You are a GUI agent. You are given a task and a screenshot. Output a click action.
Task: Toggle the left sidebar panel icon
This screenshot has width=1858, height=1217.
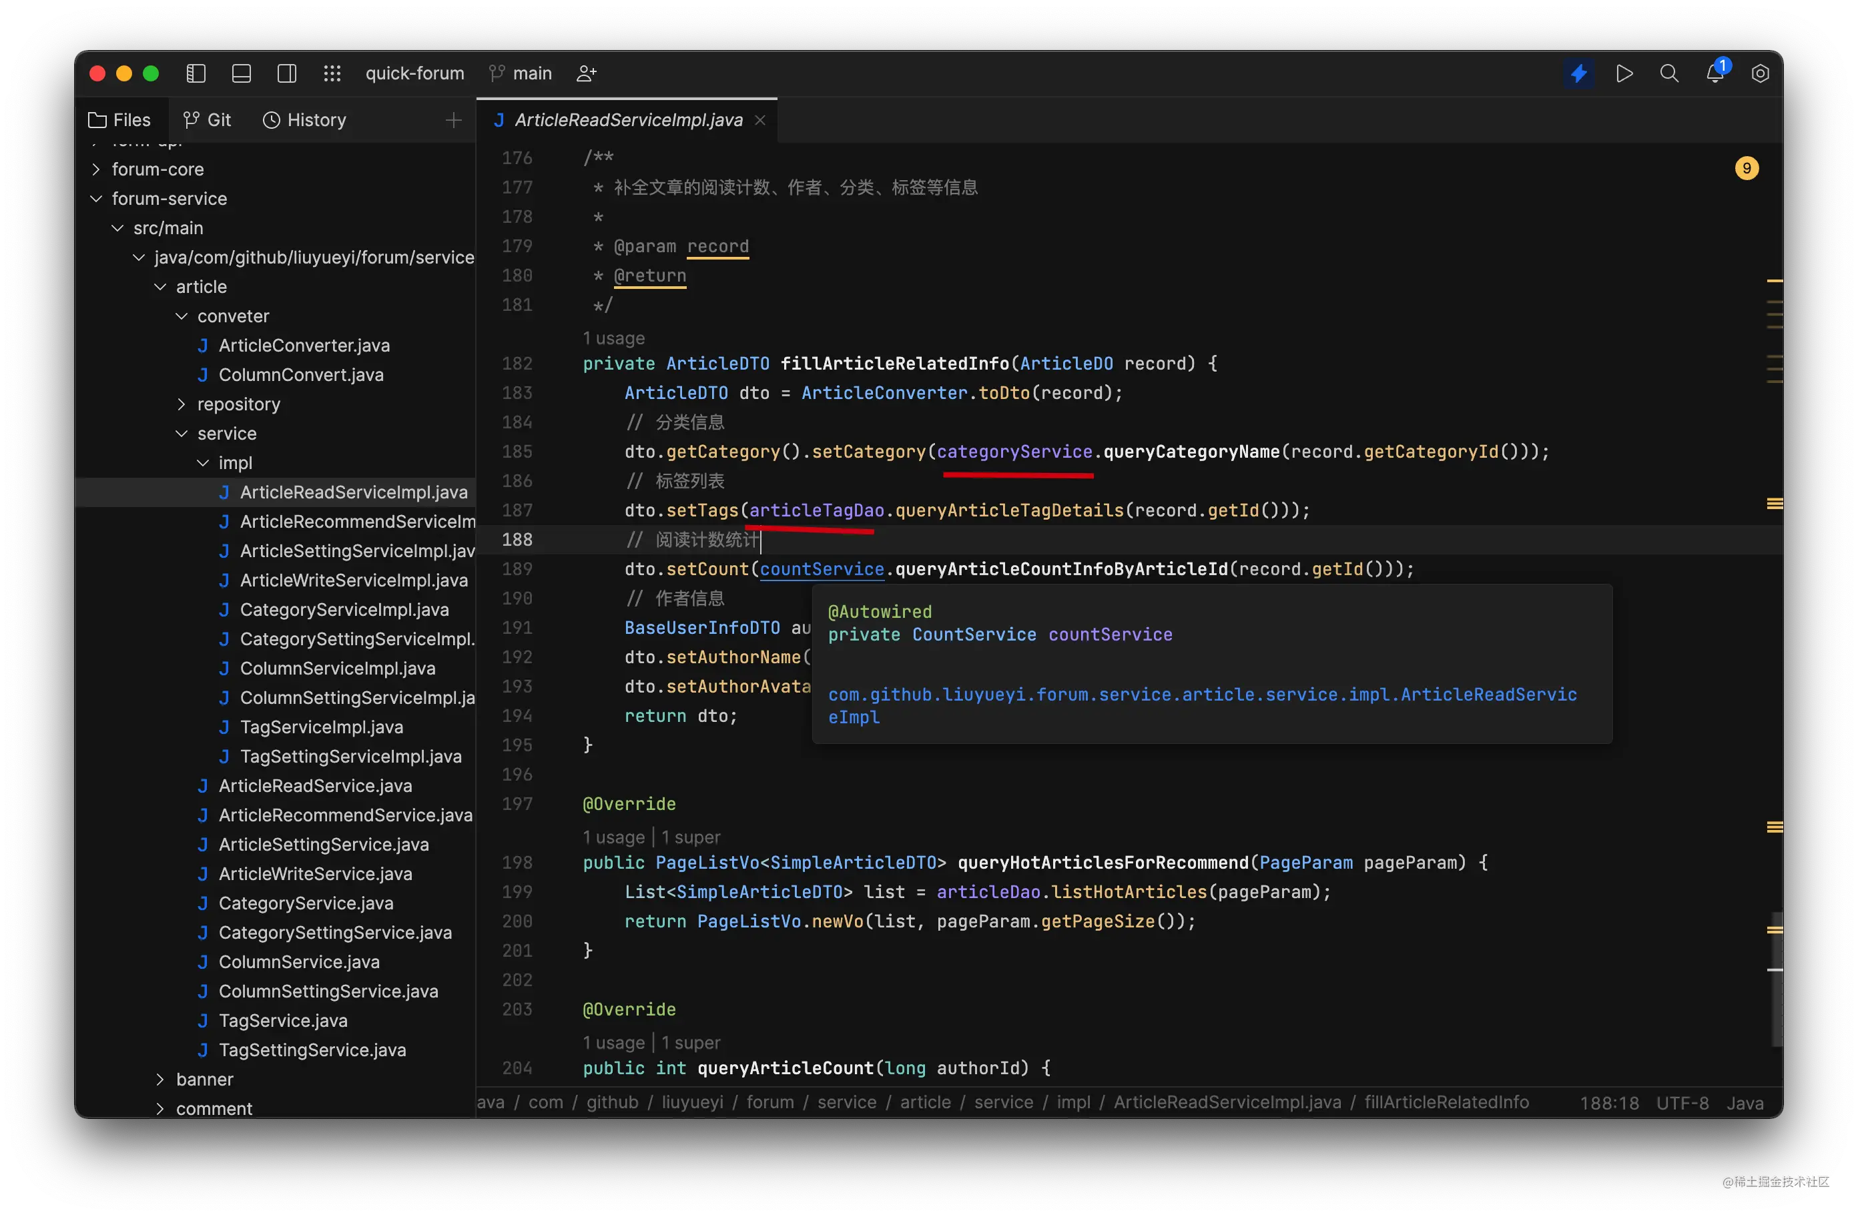coord(196,73)
